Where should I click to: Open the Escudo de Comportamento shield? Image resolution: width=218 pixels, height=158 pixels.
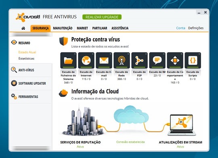(x=175, y=60)
